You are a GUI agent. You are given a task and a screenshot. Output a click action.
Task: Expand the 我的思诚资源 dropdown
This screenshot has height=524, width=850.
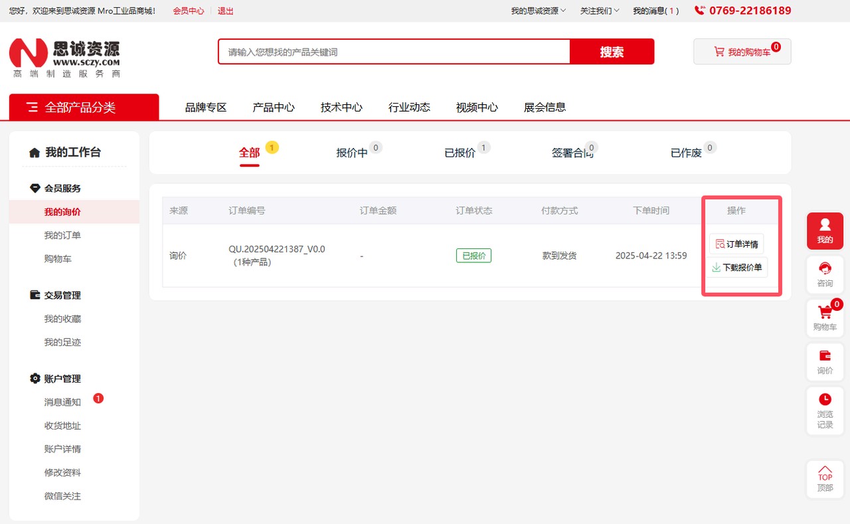(538, 11)
